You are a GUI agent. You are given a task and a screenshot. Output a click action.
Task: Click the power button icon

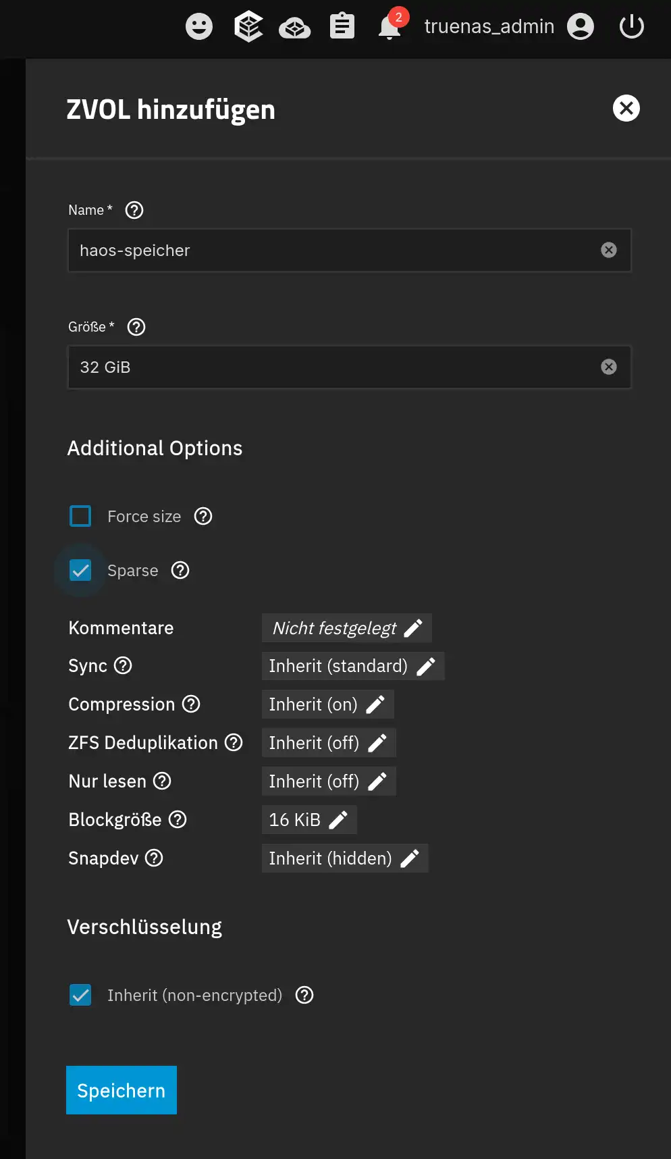point(632,27)
